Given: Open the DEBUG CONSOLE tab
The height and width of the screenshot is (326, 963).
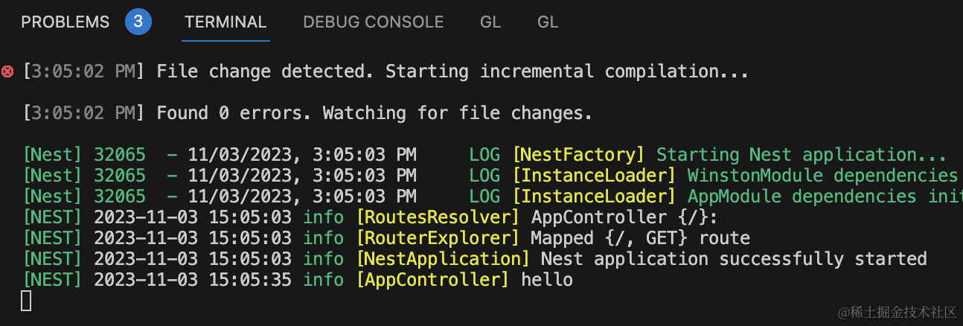Looking at the screenshot, I should pos(373,22).
